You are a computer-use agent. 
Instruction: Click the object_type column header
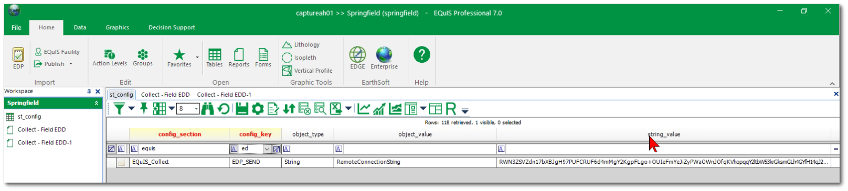coord(308,134)
